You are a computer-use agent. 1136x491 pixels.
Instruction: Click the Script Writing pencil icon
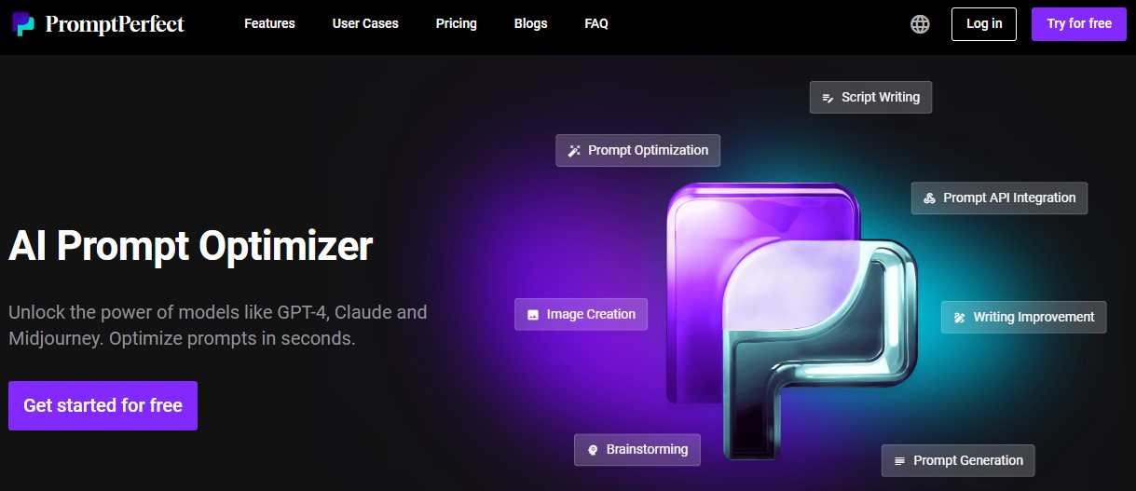click(827, 97)
